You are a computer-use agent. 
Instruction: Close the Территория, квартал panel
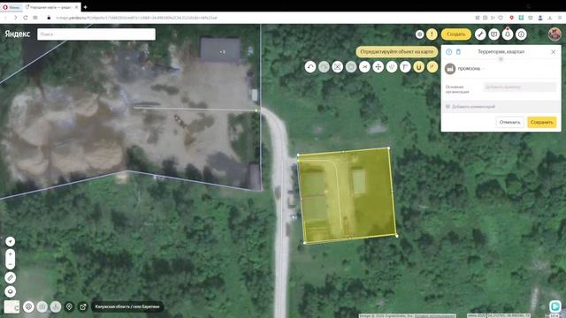click(553, 52)
